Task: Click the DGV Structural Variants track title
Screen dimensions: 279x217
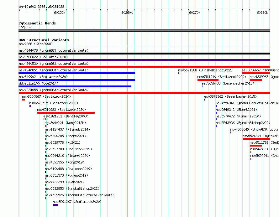Action: tap(44, 40)
